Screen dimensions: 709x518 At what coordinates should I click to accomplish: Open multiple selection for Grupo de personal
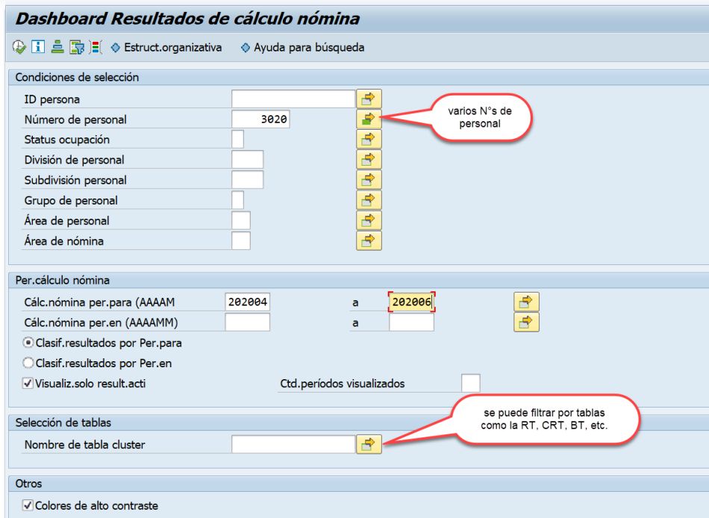coord(369,200)
